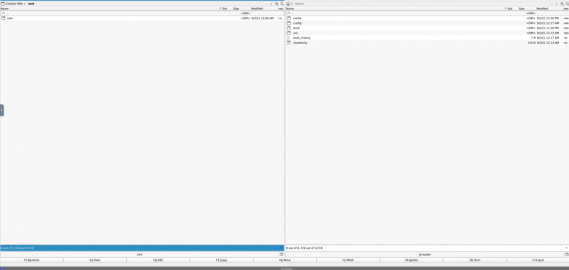Image resolution: width=569 pixels, height=270 pixels.
Task: Sort left panel by Size column
Action: point(242,9)
